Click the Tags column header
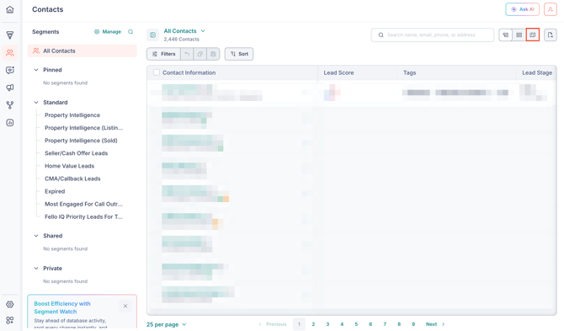 [409, 72]
